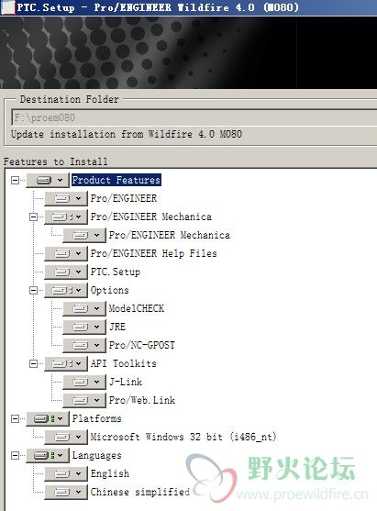The width and height of the screenshot is (377, 511).
Task: Select the Chinese simplified language label
Action: pyautogui.click(x=140, y=492)
